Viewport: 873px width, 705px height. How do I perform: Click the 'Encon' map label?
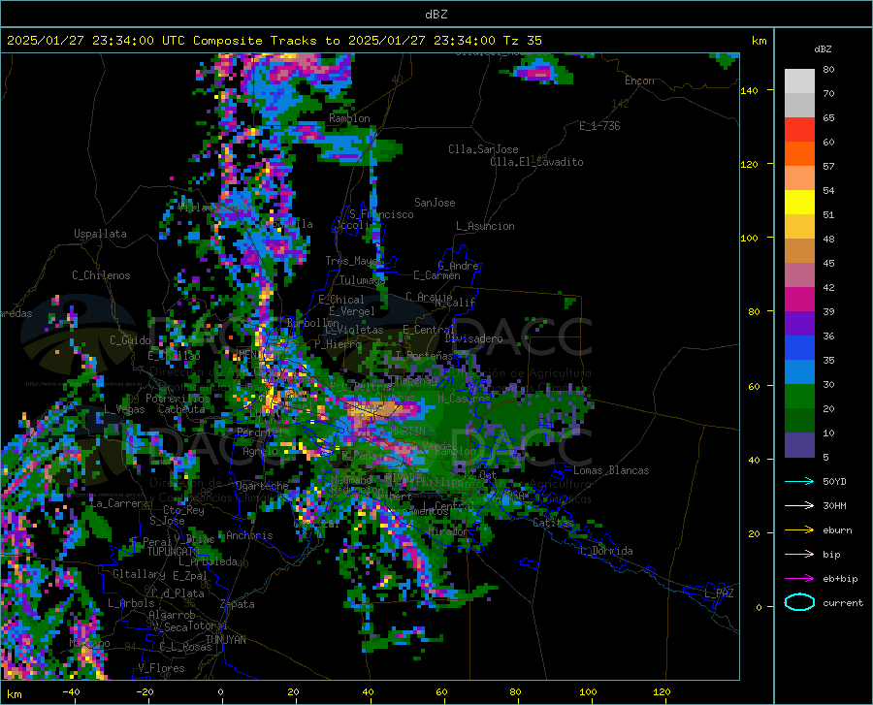tap(639, 80)
